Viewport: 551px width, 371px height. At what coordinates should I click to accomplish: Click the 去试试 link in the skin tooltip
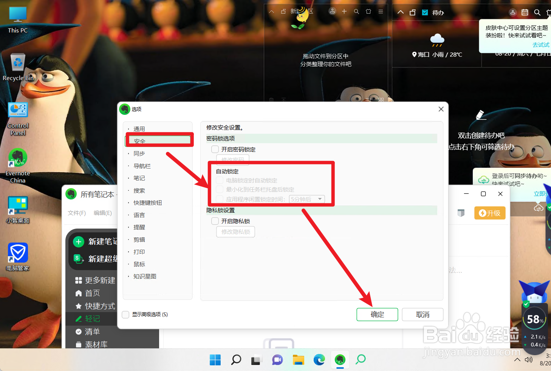click(x=541, y=45)
